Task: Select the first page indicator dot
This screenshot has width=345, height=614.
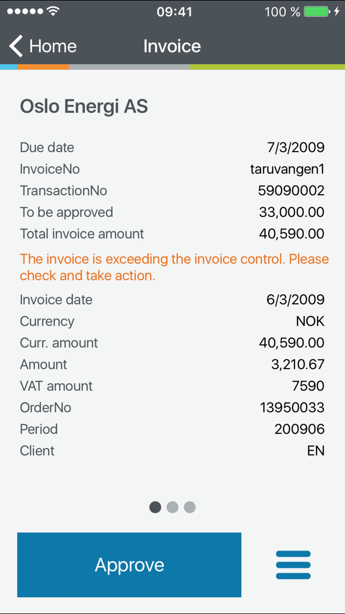Action: [x=155, y=507]
